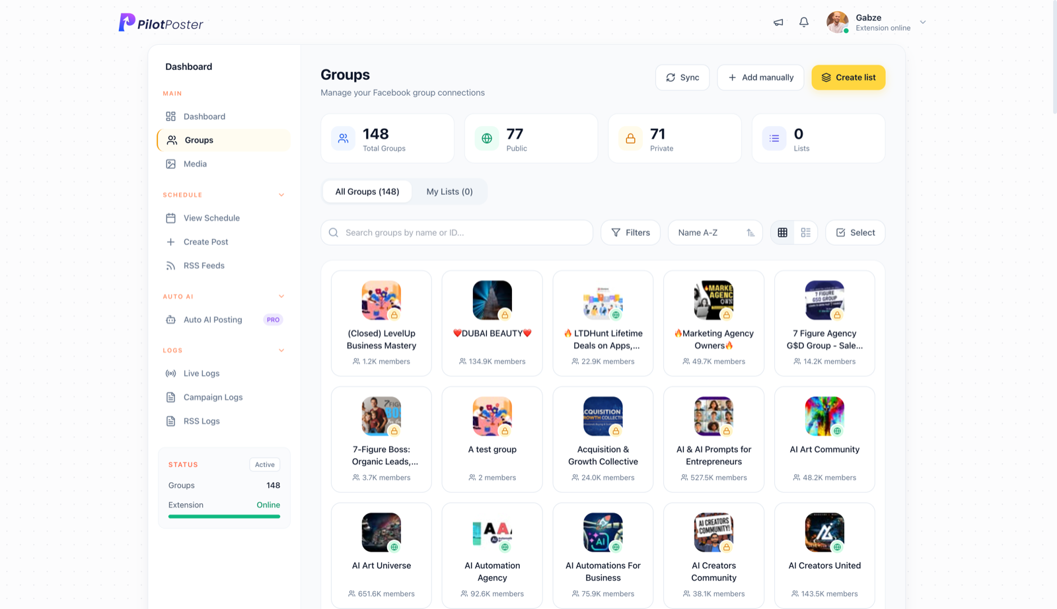Click Gabze's profile avatar

[837, 22]
